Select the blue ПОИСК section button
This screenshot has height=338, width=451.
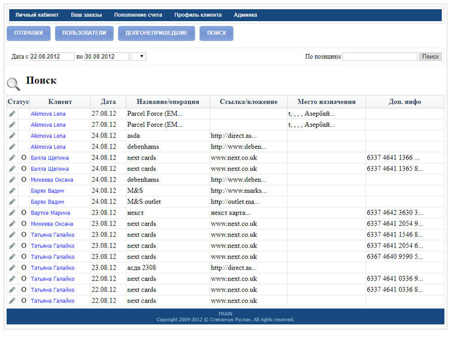pos(216,33)
